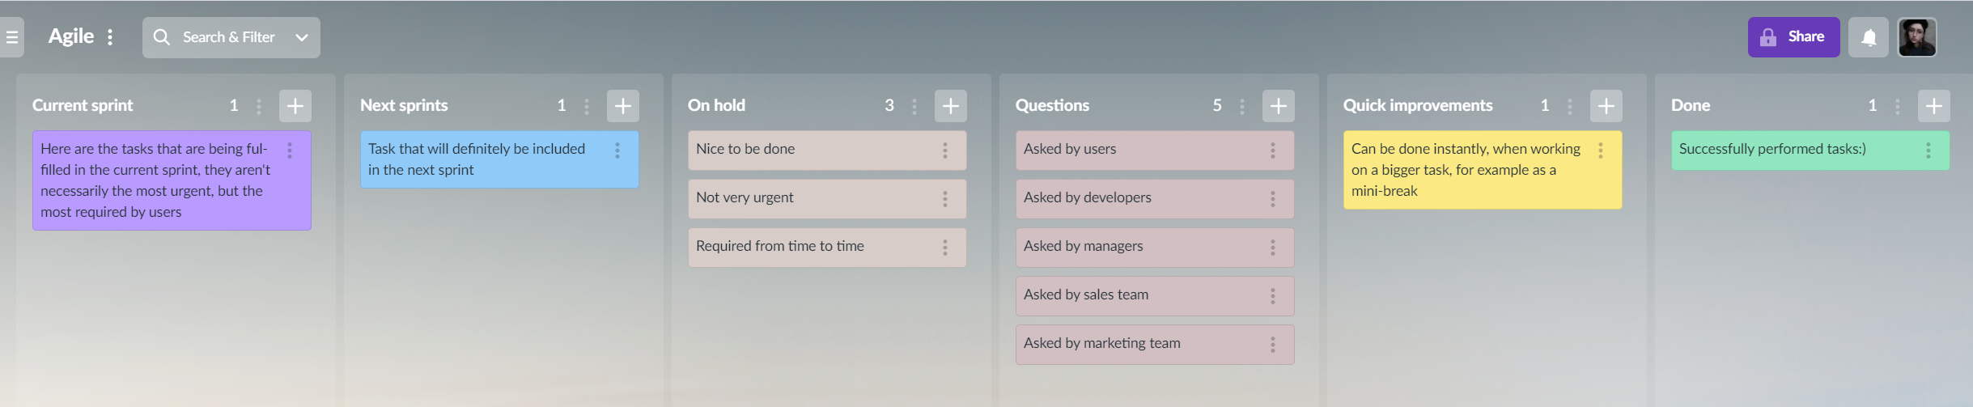Add a card to On hold column
This screenshot has height=407, width=1973.
[x=951, y=106]
